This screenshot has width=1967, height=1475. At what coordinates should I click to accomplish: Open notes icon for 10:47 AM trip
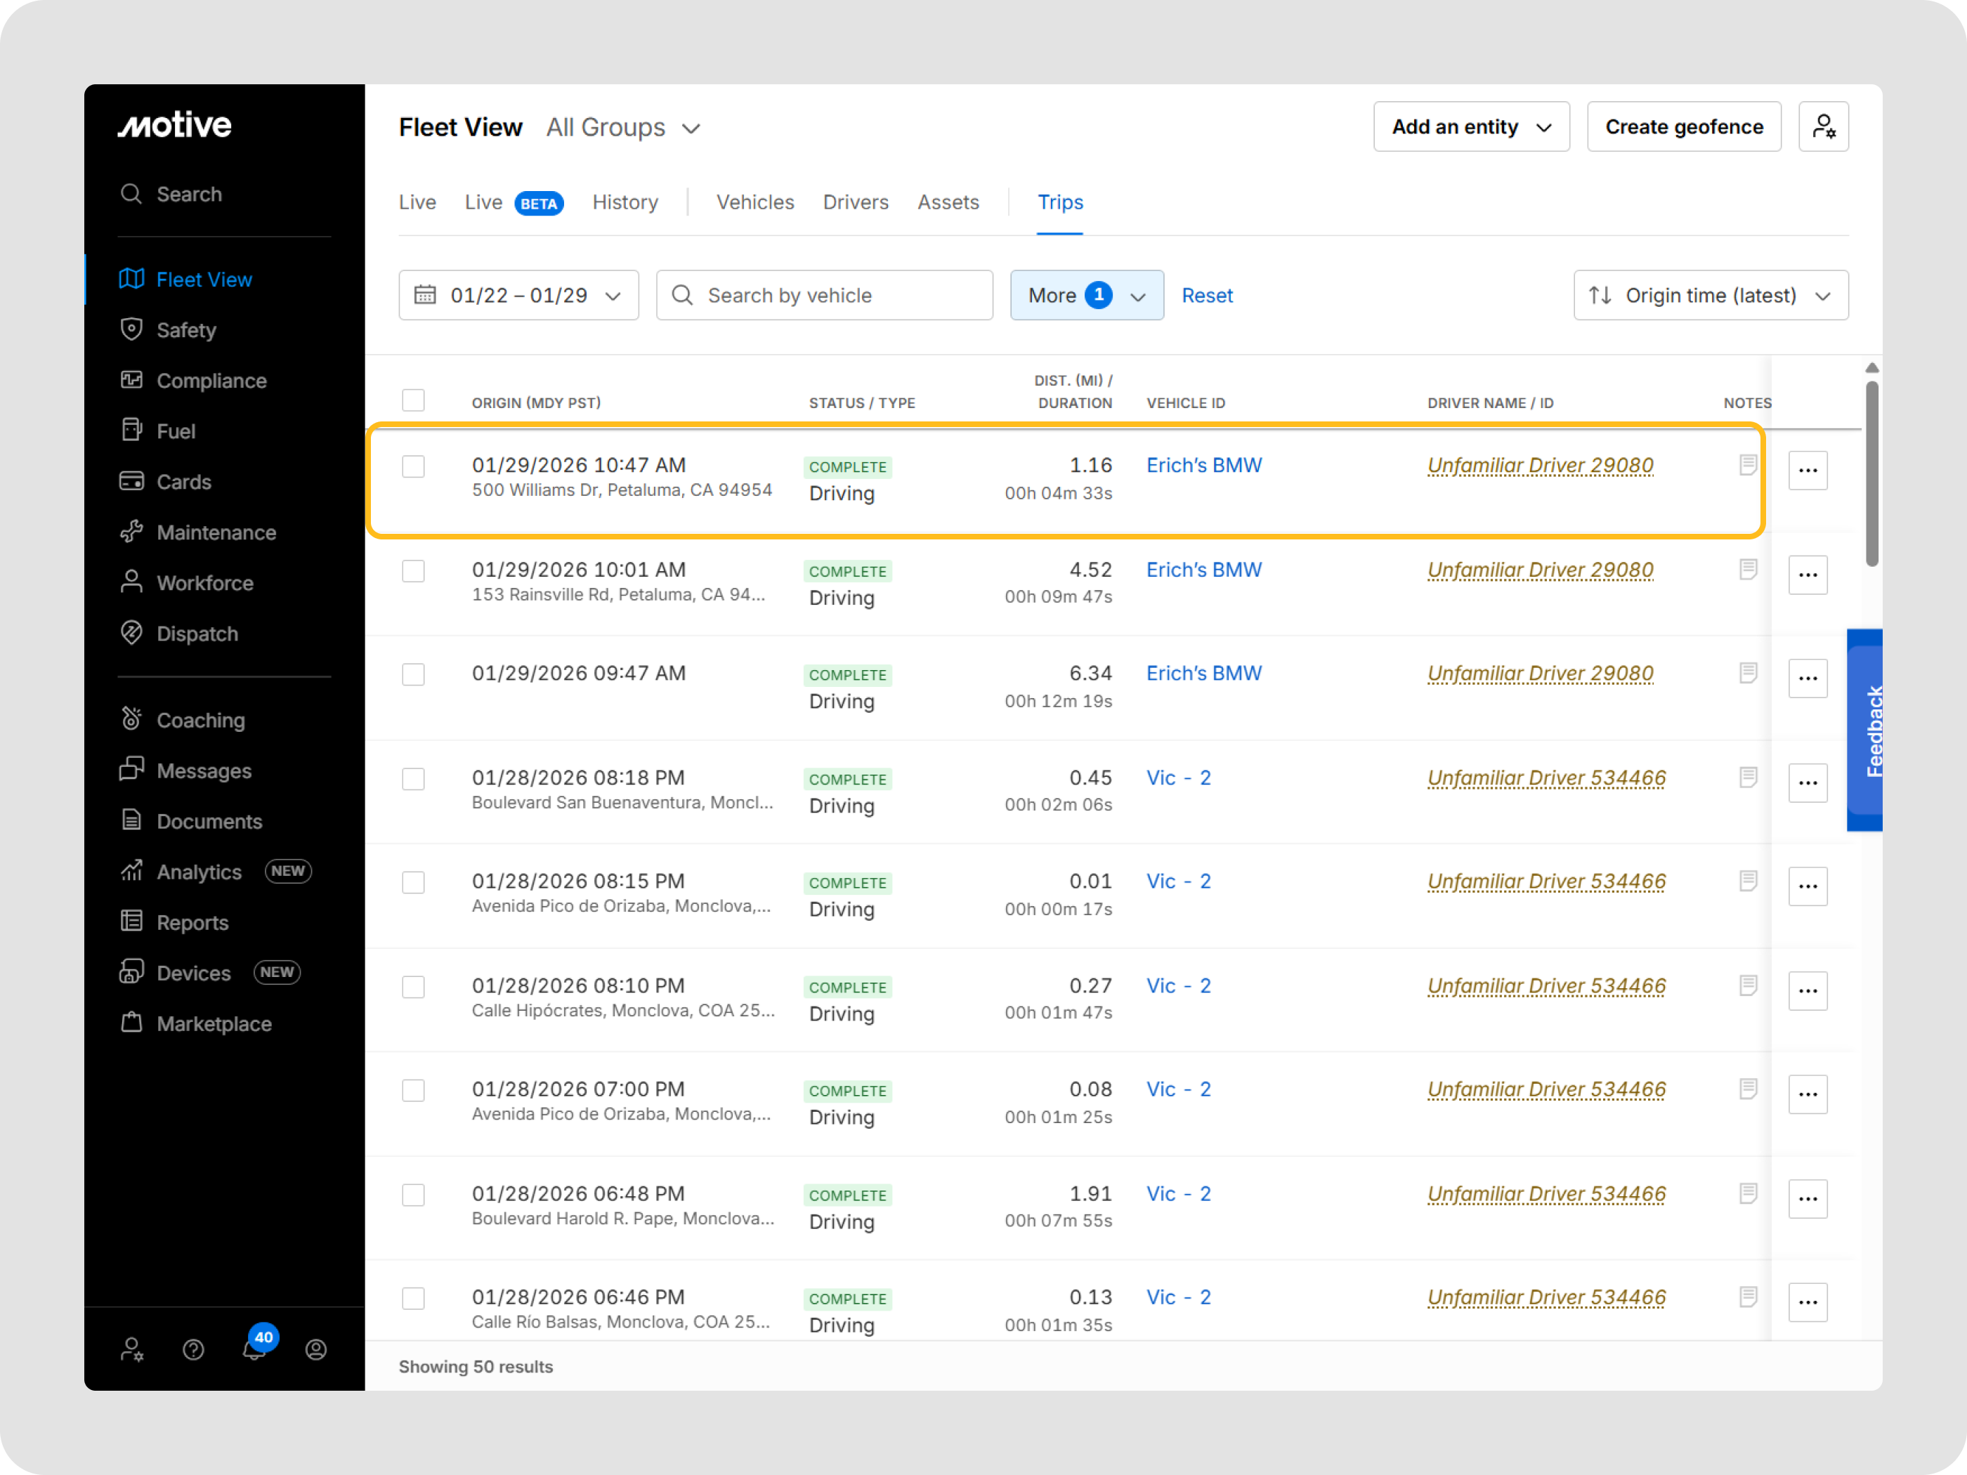pos(1747,465)
